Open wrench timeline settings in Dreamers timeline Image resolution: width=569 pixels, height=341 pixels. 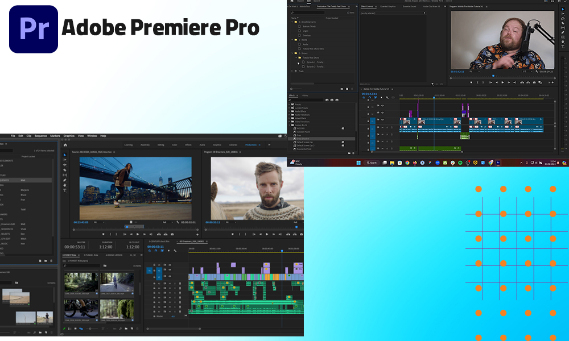(x=175, y=251)
